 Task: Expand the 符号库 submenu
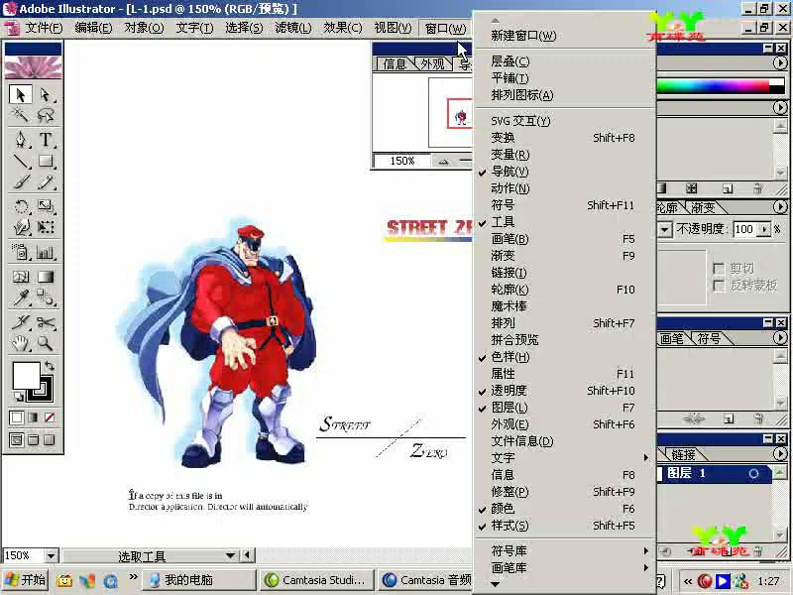click(565, 551)
